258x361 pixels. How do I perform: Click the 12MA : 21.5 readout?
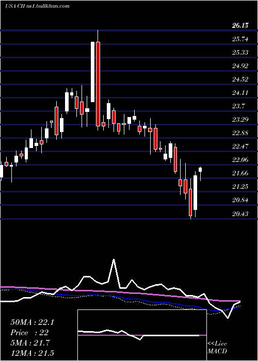point(32,353)
